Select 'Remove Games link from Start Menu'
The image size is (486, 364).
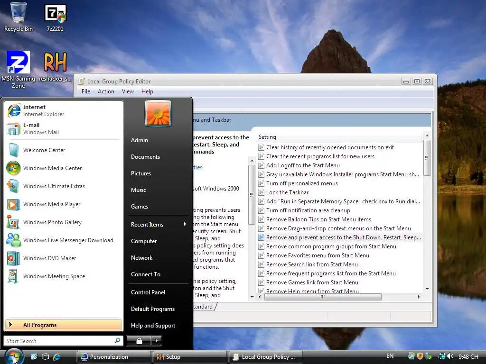312,282
